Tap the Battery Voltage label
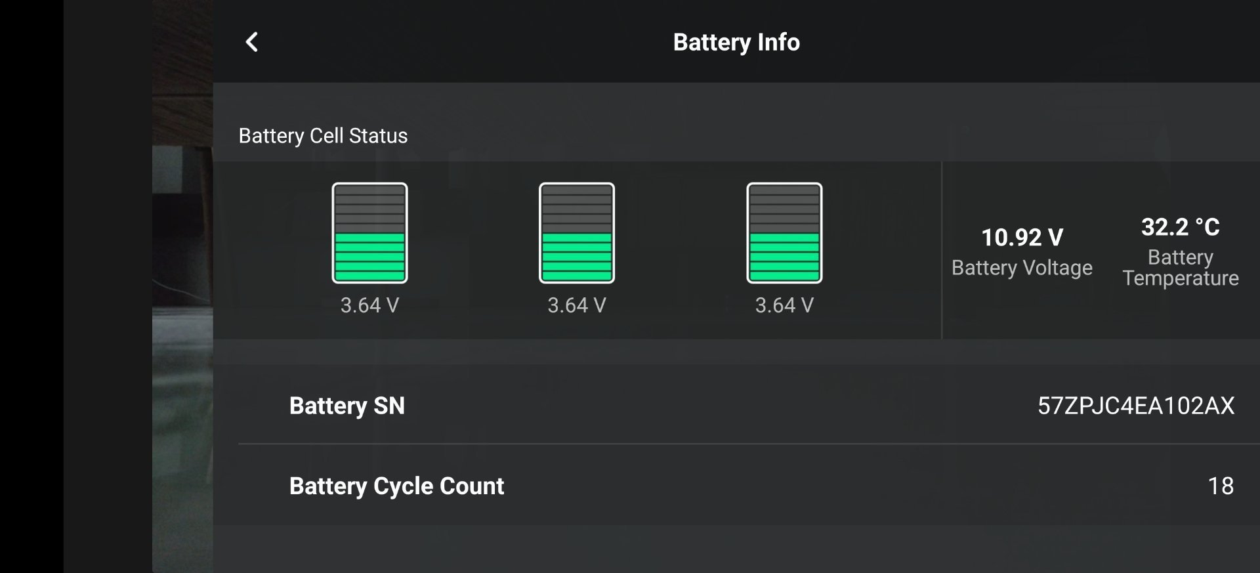Screen dimensions: 1260x573 click(x=1022, y=268)
